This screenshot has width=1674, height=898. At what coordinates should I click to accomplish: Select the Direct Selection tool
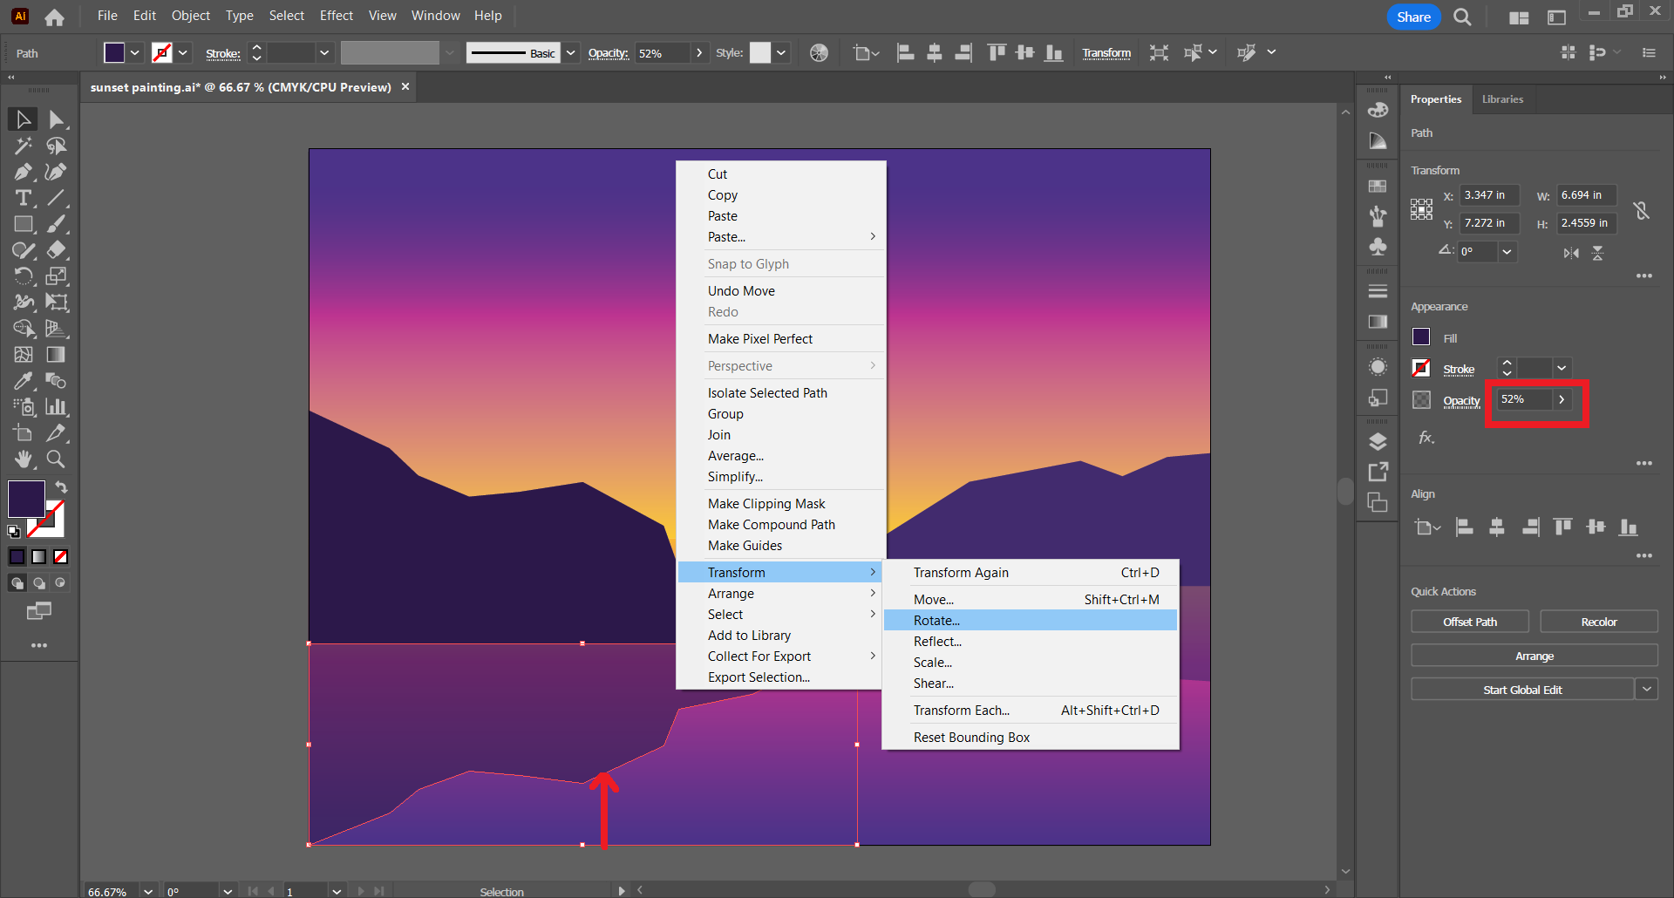(55, 119)
